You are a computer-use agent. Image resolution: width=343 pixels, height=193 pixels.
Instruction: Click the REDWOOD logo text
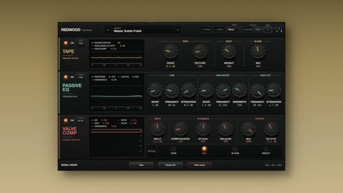[70, 30]
